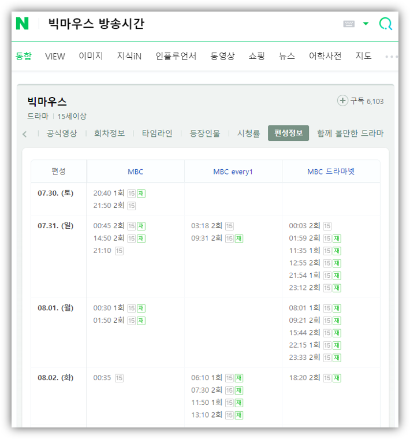Image resolution: width=410 pixels, height=439 pixels.
Task: Show more search tabs via the ellipsis
Action: pyautogui.click(x=391, y=57)
